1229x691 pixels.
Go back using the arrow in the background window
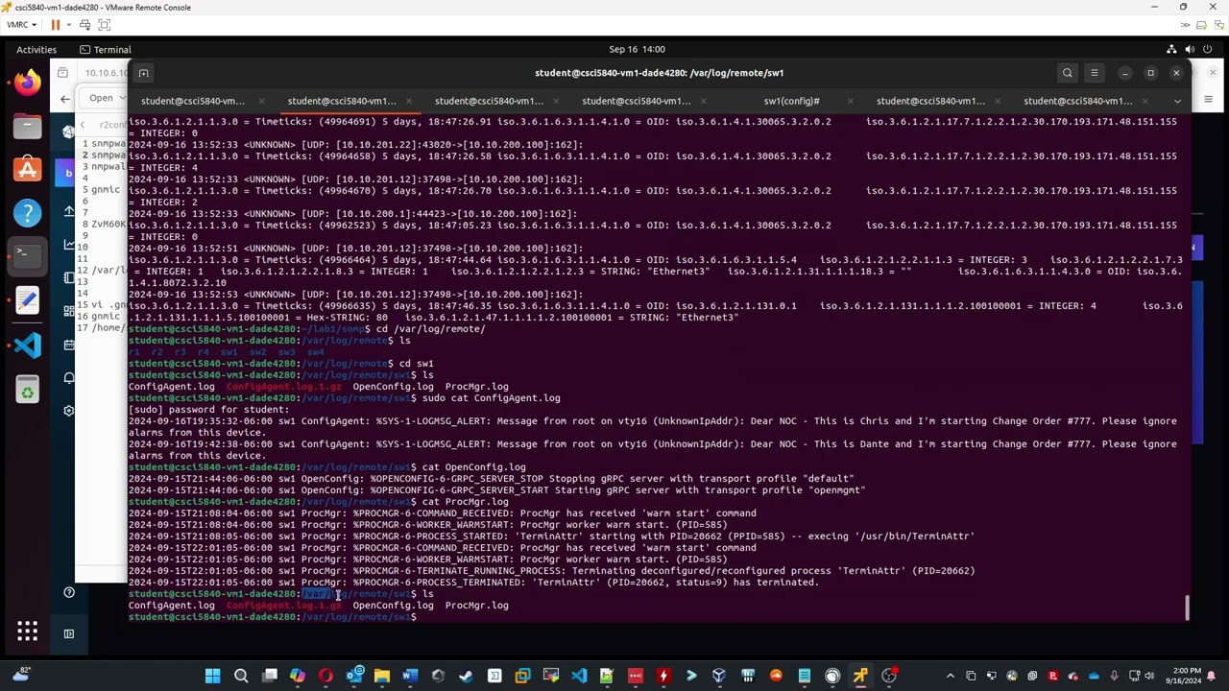(65, 98)
